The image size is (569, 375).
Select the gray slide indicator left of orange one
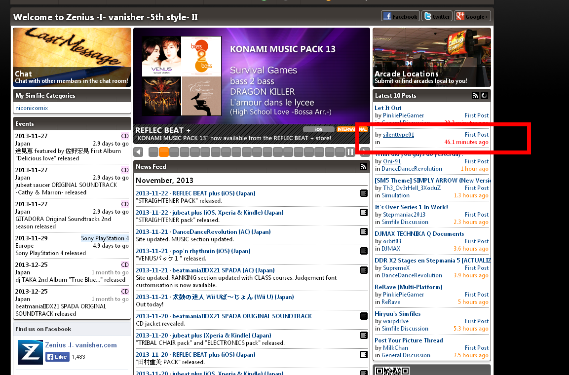pos(153,152)
